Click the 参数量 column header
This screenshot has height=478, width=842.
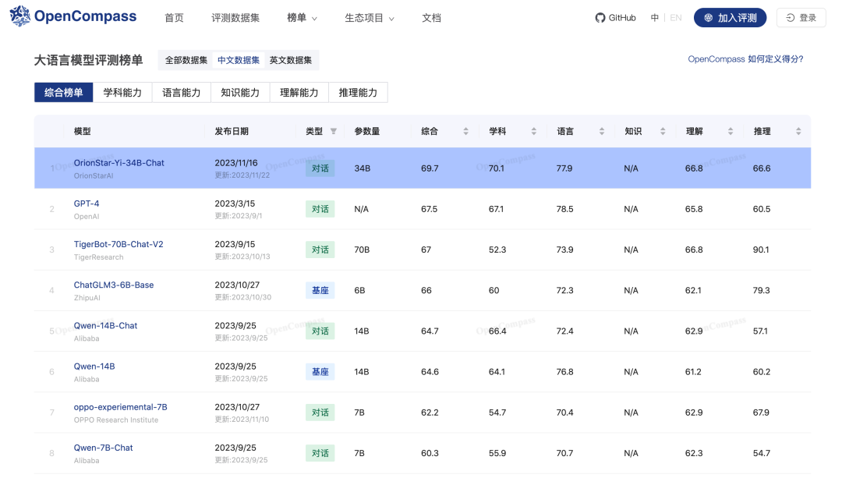click(x=366, y=131)
